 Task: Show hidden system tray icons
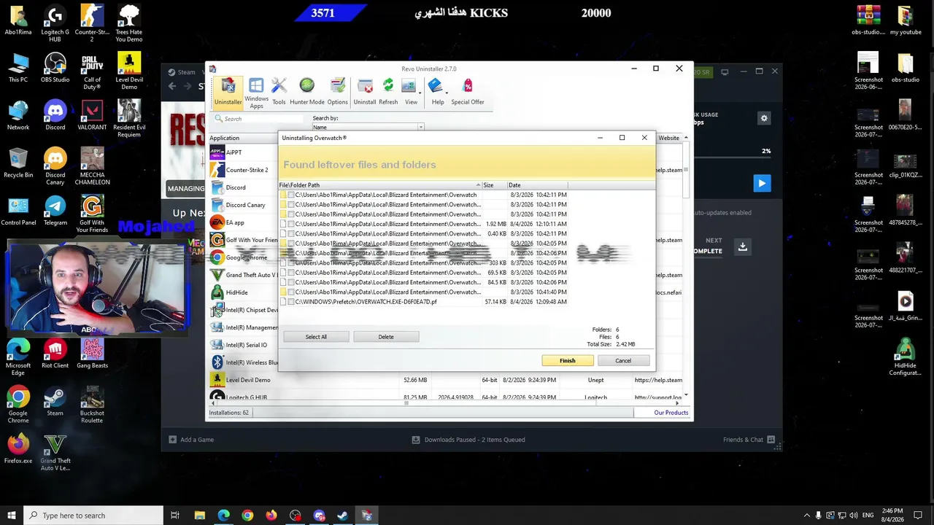pos(806,516)
